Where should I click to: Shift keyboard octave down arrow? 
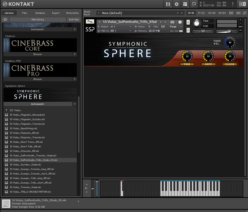(87, 192)
